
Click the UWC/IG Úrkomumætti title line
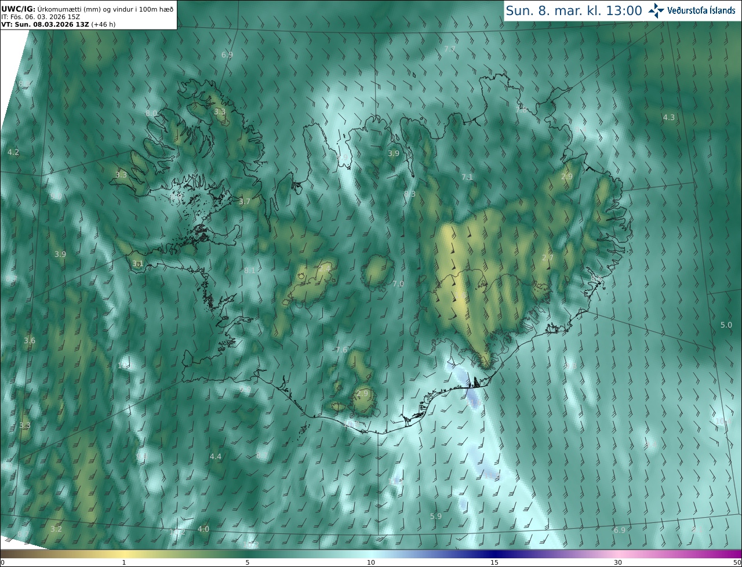point(87,9)
